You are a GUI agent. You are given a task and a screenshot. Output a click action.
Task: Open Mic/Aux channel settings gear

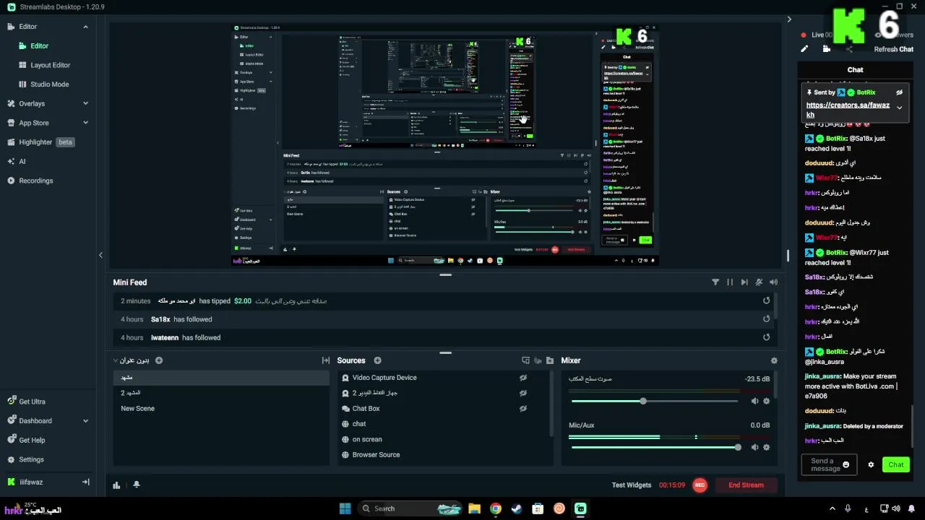(x=767, y=447)
